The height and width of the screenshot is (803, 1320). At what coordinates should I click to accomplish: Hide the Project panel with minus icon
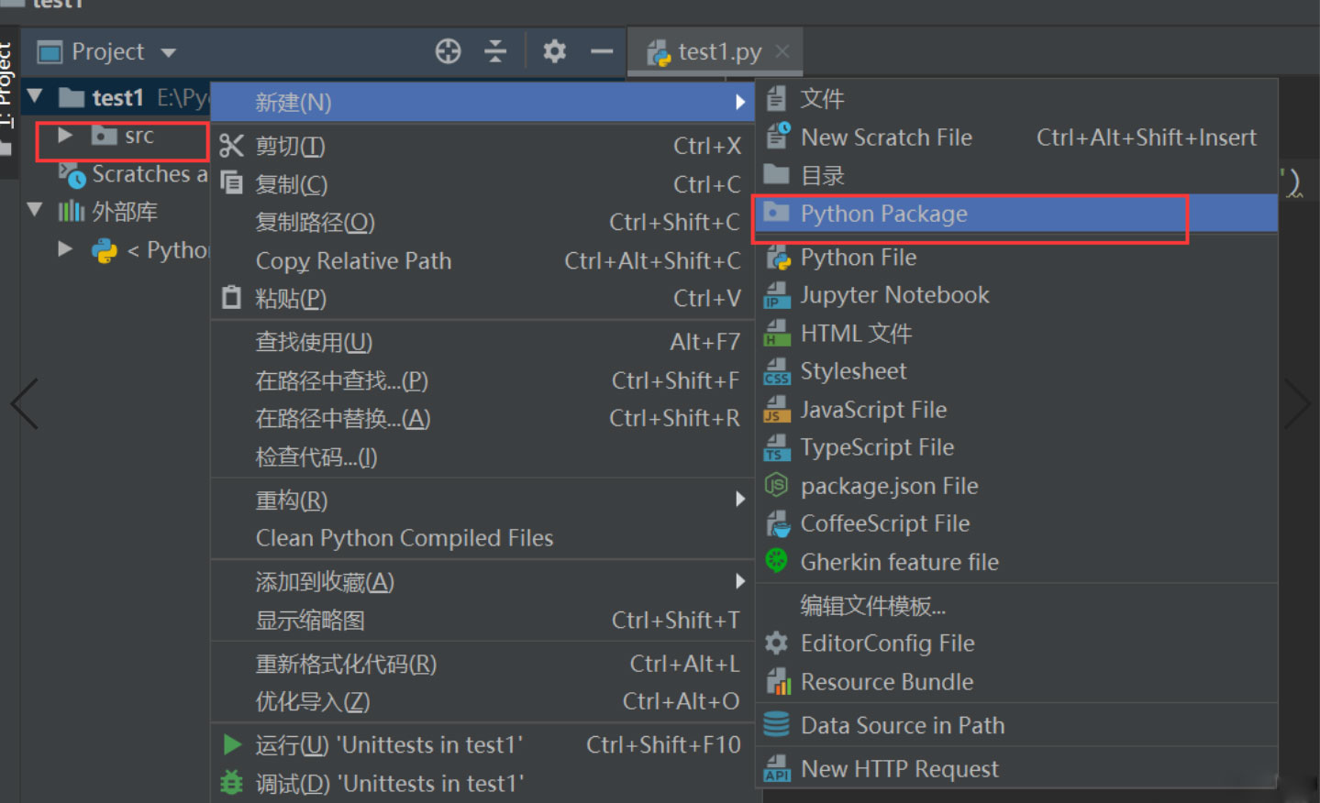(x=602, y=51)
